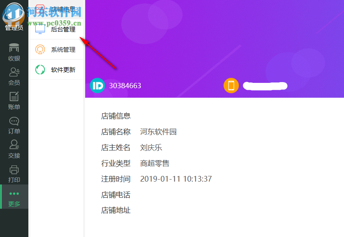344x237 pixels.
Task: Open the 打印 print section
Action: (14, 174)
